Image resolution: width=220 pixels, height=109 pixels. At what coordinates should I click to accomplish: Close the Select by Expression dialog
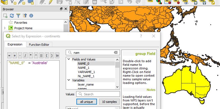point(154,36)
